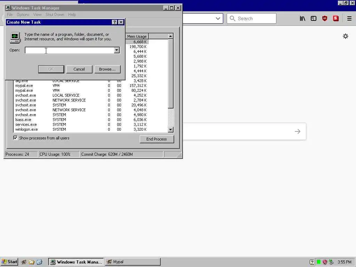Click the forward arrow in page search box
Image resolution: width=356 pixels, height=267 pixels.
tap(298, 131)
